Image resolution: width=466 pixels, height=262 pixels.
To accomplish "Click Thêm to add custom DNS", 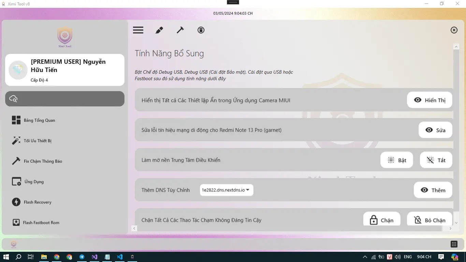I will coord(433,190).
